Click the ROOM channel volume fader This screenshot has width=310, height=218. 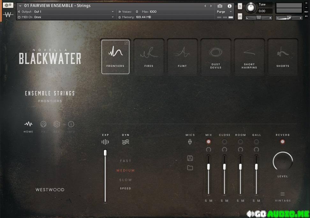240,175
